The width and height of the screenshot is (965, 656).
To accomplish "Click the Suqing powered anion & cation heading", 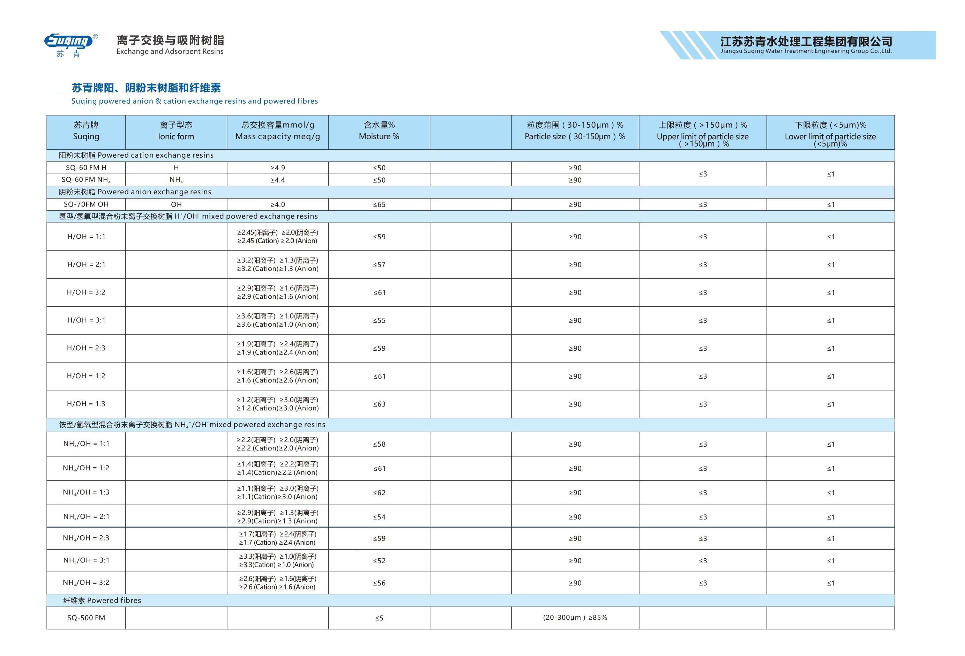I will click(x=194, y=101).
